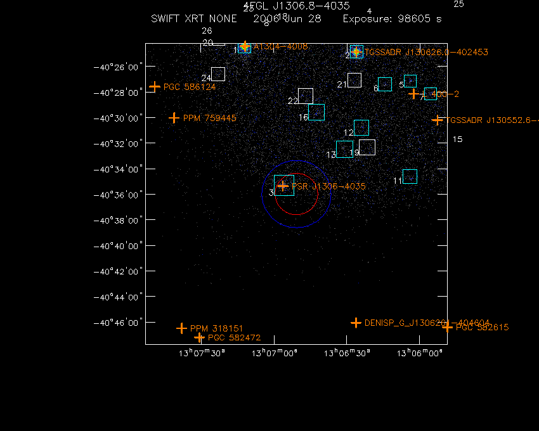Click the declination label -40°30'00"
This screenshot has width=539, height=431.
(x=118, y=119)
